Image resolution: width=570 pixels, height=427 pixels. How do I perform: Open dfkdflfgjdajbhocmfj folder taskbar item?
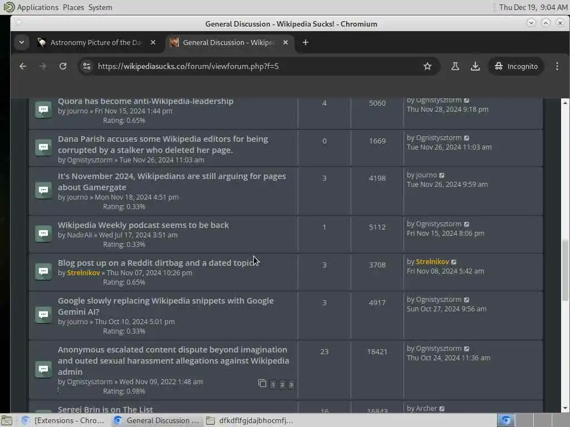[249, 420]
